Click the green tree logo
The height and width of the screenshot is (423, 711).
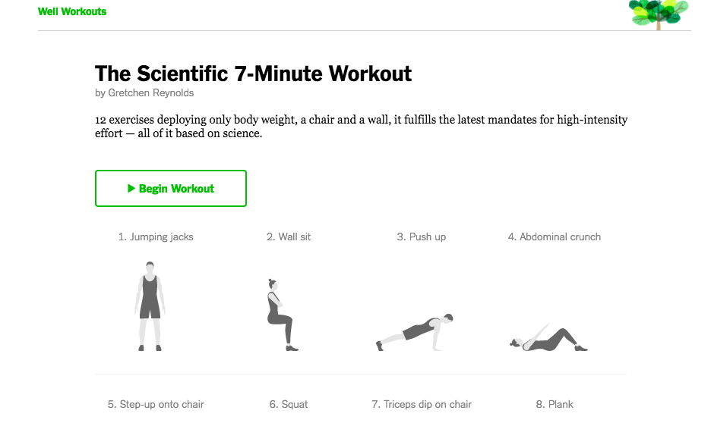click(x=658, y=14)
